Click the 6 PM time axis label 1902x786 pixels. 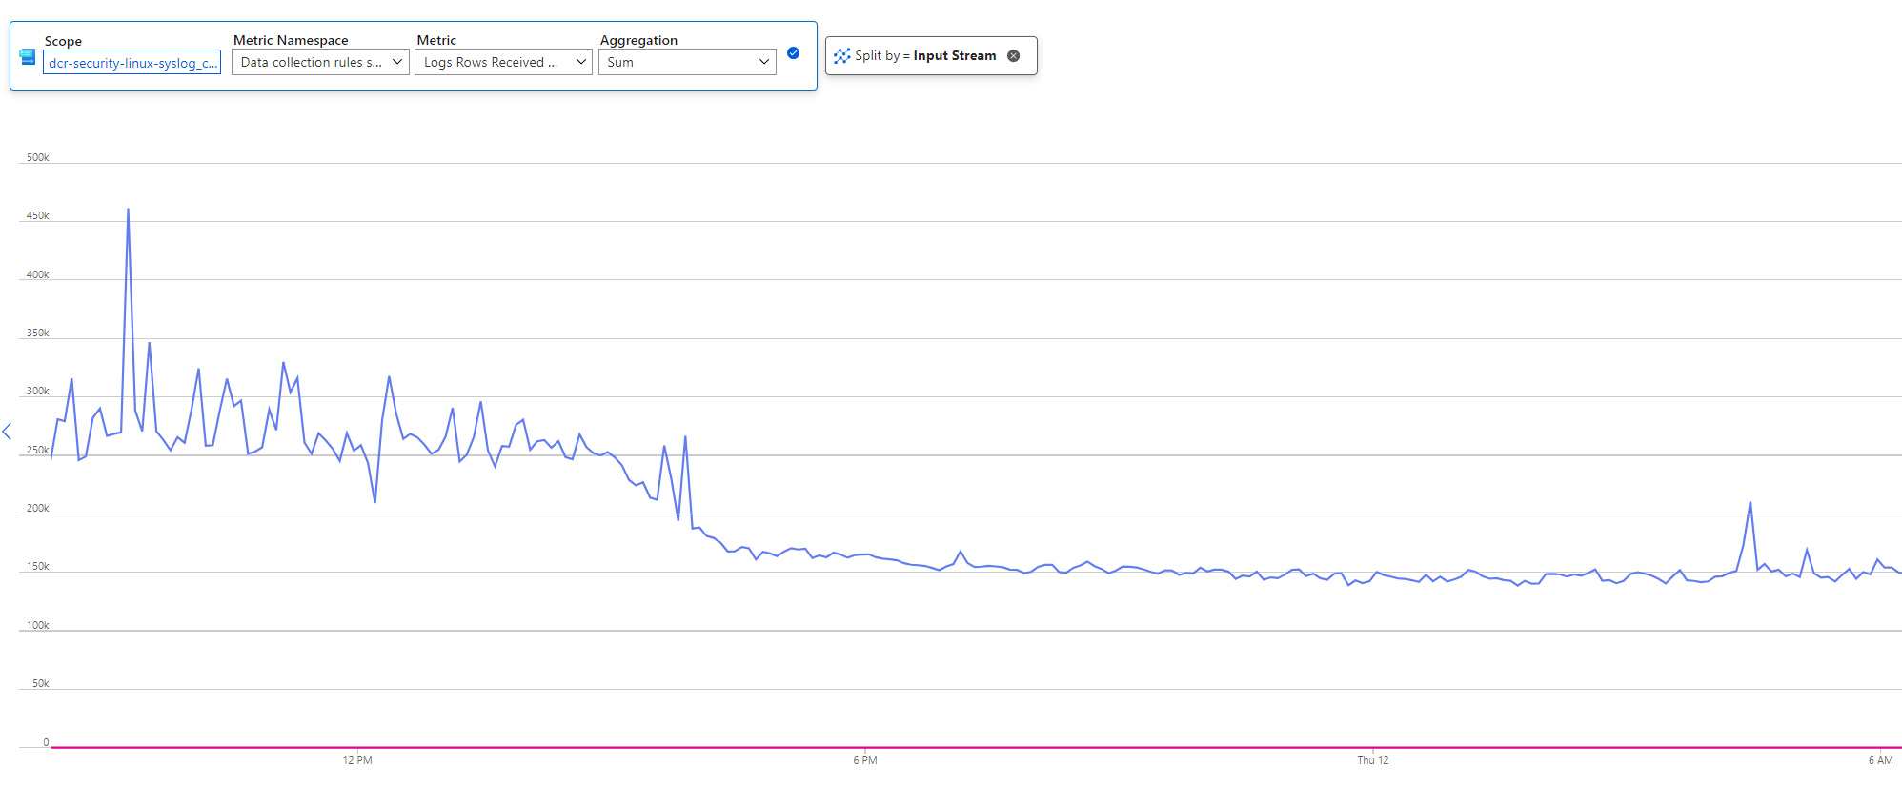tap(865, 760)
